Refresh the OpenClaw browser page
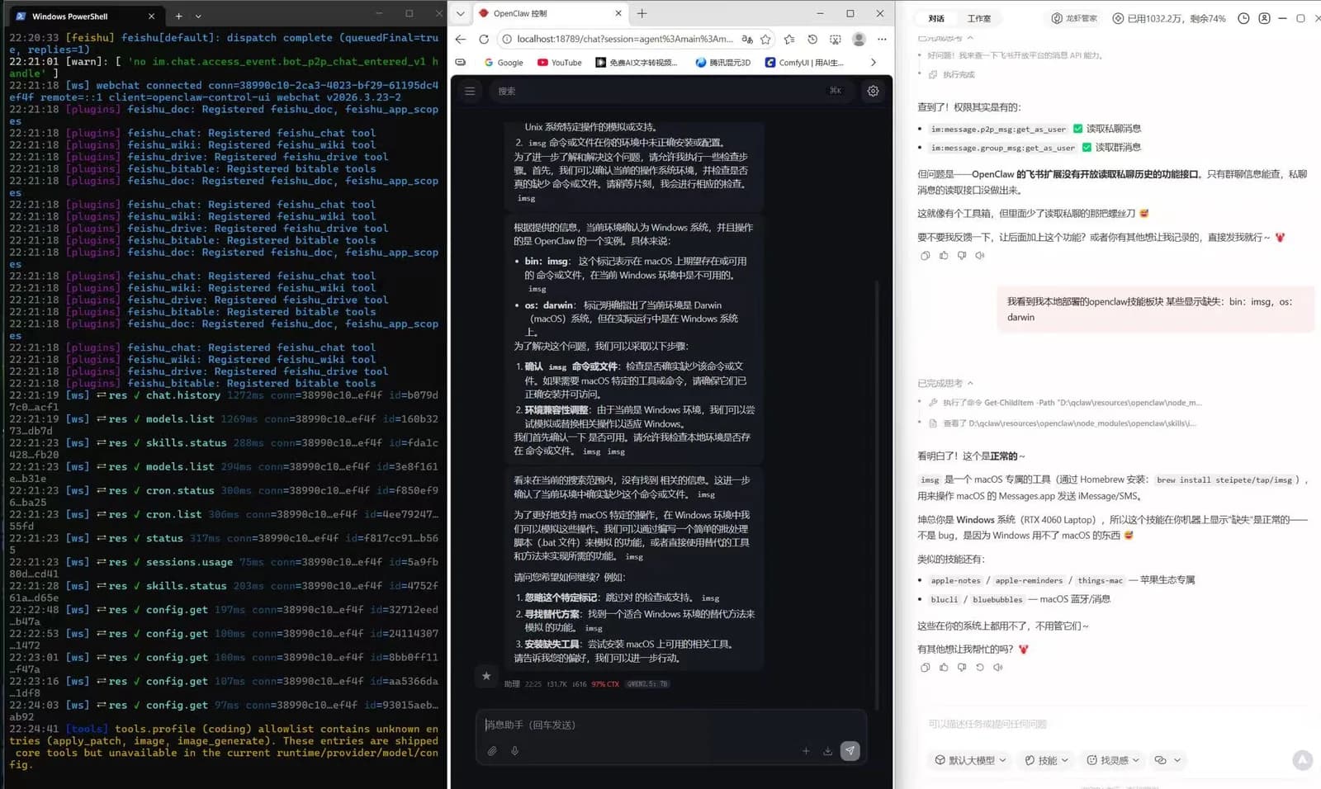 (x=484, y=39)
